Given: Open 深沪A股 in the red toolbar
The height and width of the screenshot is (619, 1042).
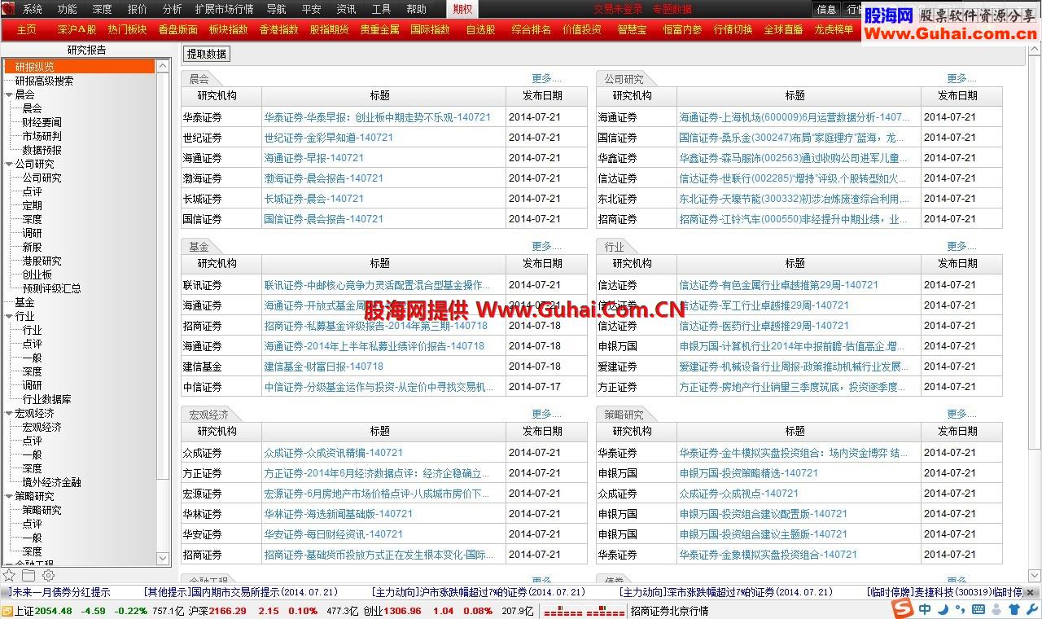Looking at the screenshot, I should [77, 29].
